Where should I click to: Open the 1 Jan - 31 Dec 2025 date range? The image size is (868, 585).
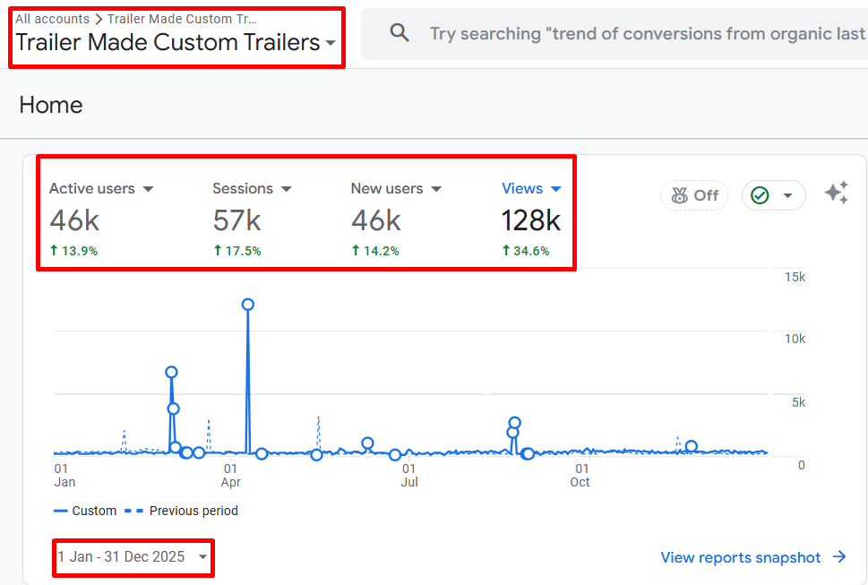coord(133,556)
